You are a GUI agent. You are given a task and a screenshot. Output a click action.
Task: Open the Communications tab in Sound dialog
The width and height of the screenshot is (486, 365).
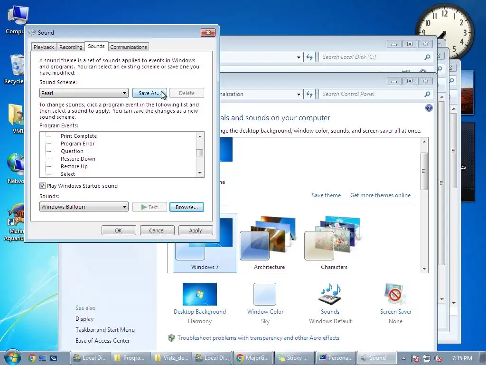click(x=128, y=47)
